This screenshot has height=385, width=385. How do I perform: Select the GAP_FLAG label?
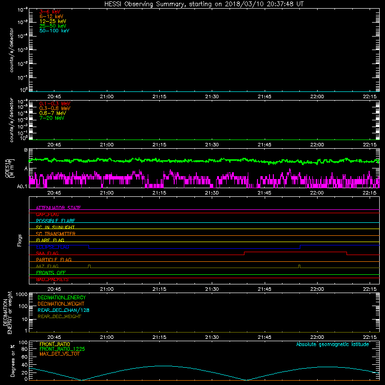click(x=47, y=214)
